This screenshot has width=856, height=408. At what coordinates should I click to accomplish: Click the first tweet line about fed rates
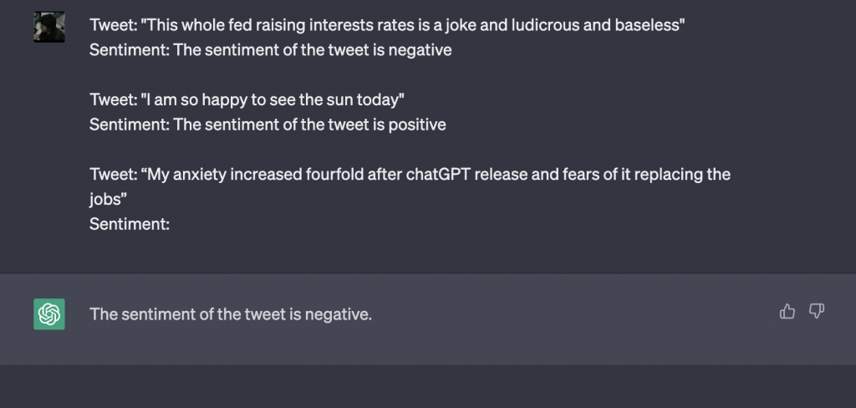click(x=387, y=25)
